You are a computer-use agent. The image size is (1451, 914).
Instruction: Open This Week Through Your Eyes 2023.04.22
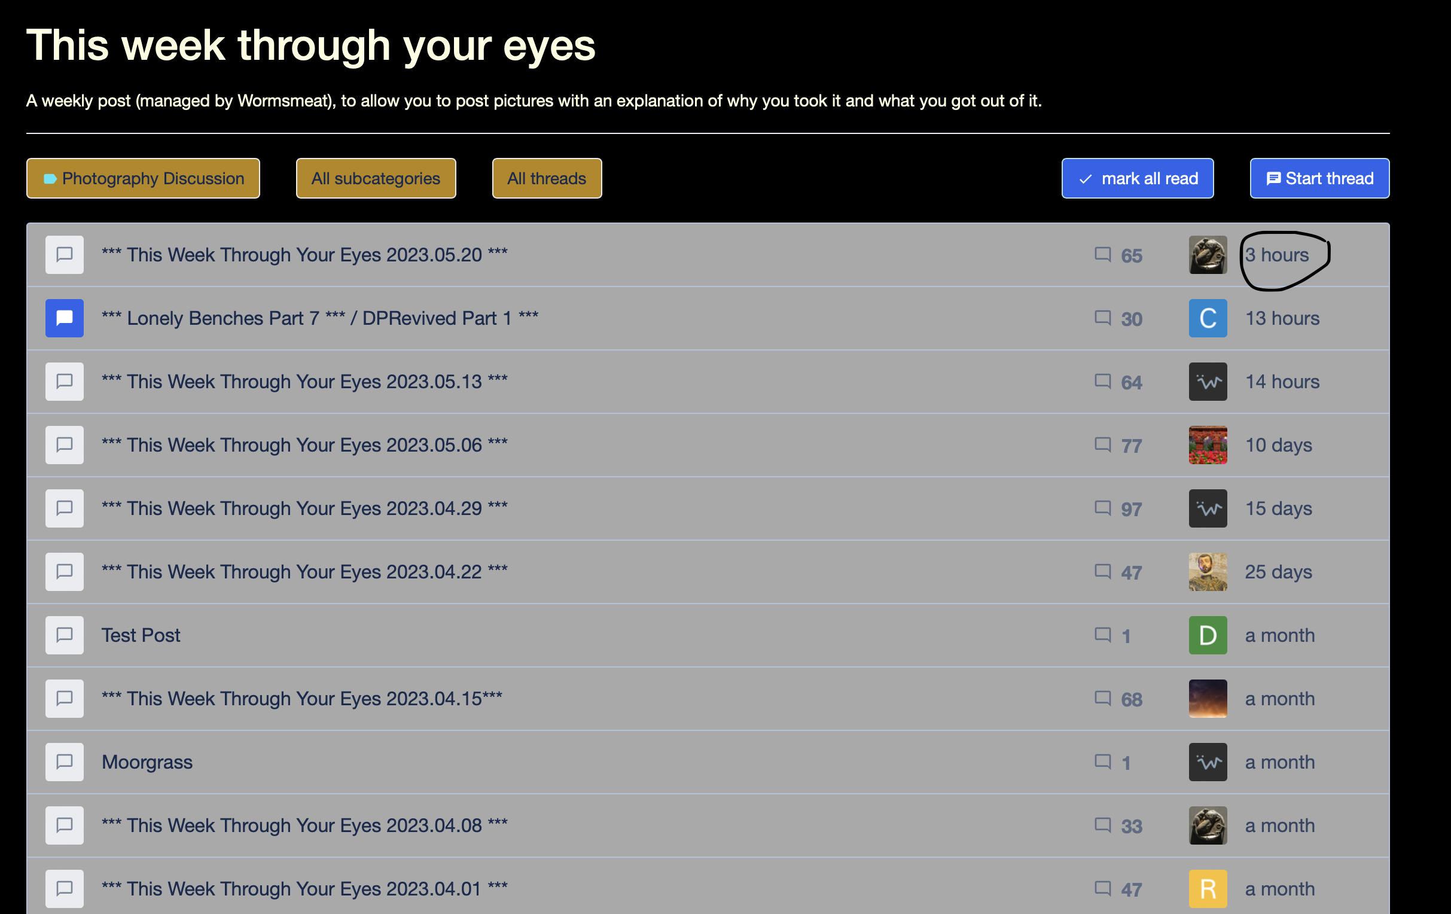tap(304, 572)
